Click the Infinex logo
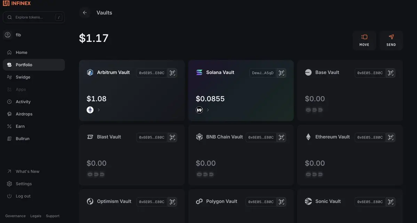Image resolution: width=417 pixels, height=223 pixels. pos(17,3)
